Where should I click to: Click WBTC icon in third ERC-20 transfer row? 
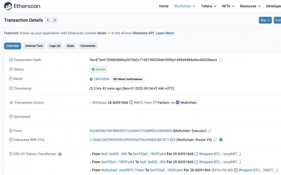[x=236, y=170]
